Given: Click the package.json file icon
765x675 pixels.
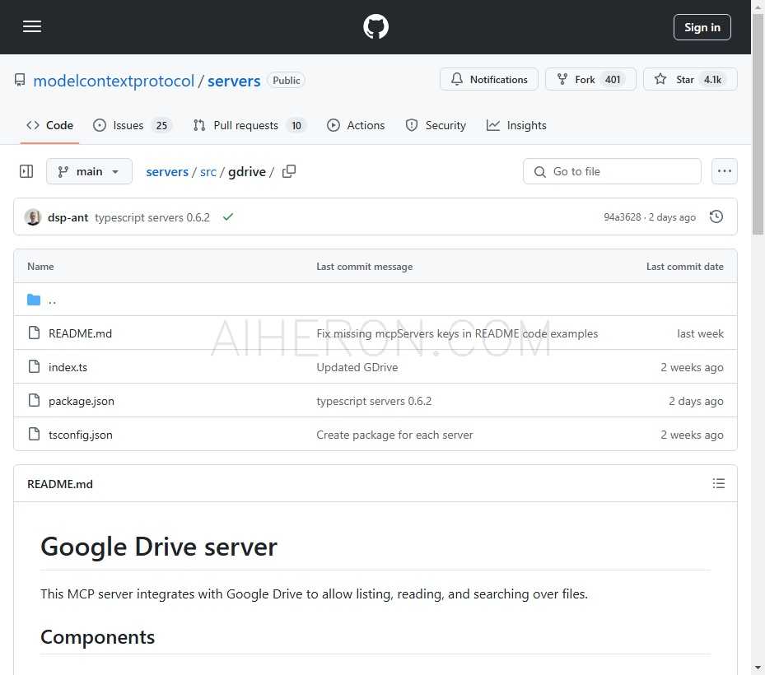Looking at the screenshot, I should point(34,400).
